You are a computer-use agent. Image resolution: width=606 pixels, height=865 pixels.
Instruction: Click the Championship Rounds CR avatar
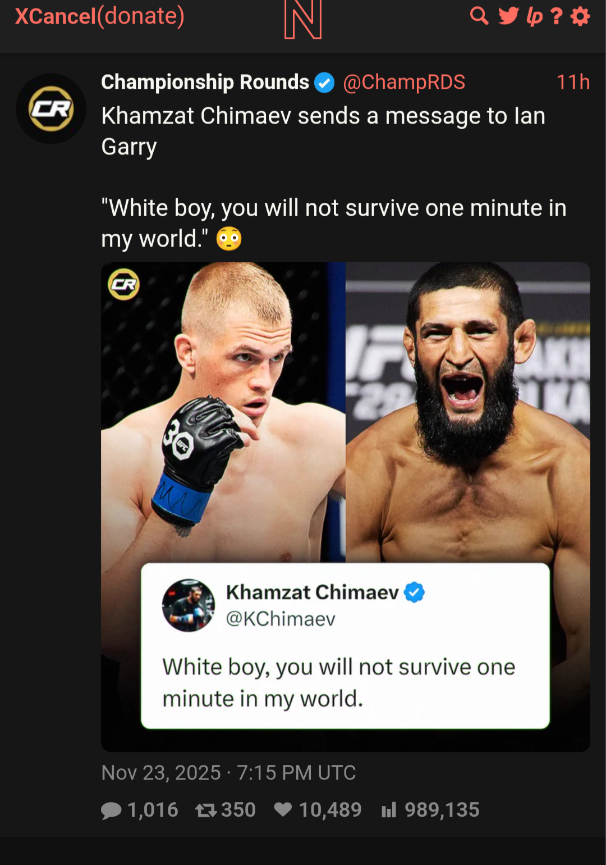(51, 108)
